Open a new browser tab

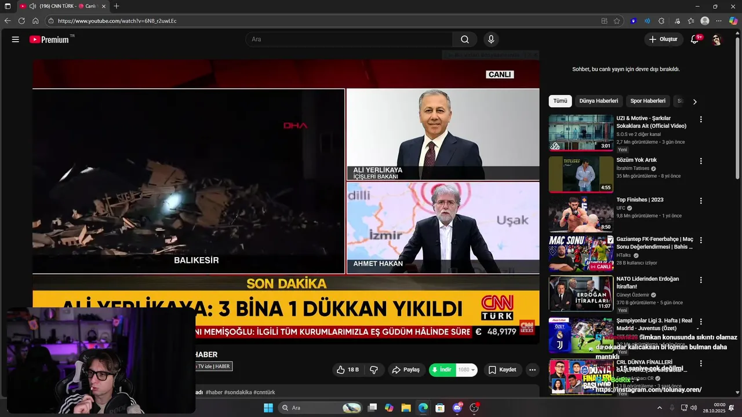click(117, 6)
